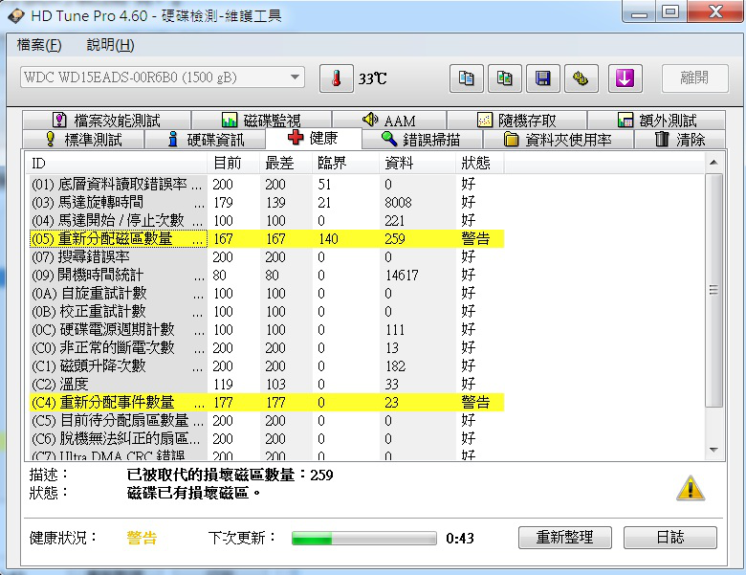Click the copy screenshot toolbar icon

coord(505,78)
